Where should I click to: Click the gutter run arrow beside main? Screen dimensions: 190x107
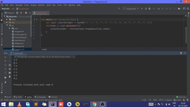tap(37, 19)
